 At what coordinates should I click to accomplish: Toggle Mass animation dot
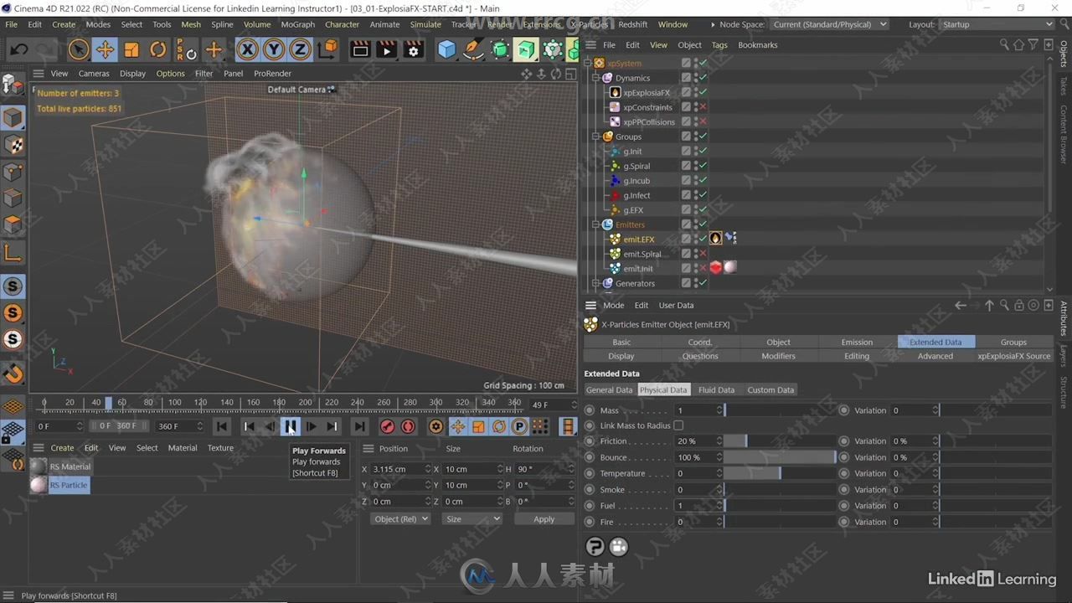point(590,410)
